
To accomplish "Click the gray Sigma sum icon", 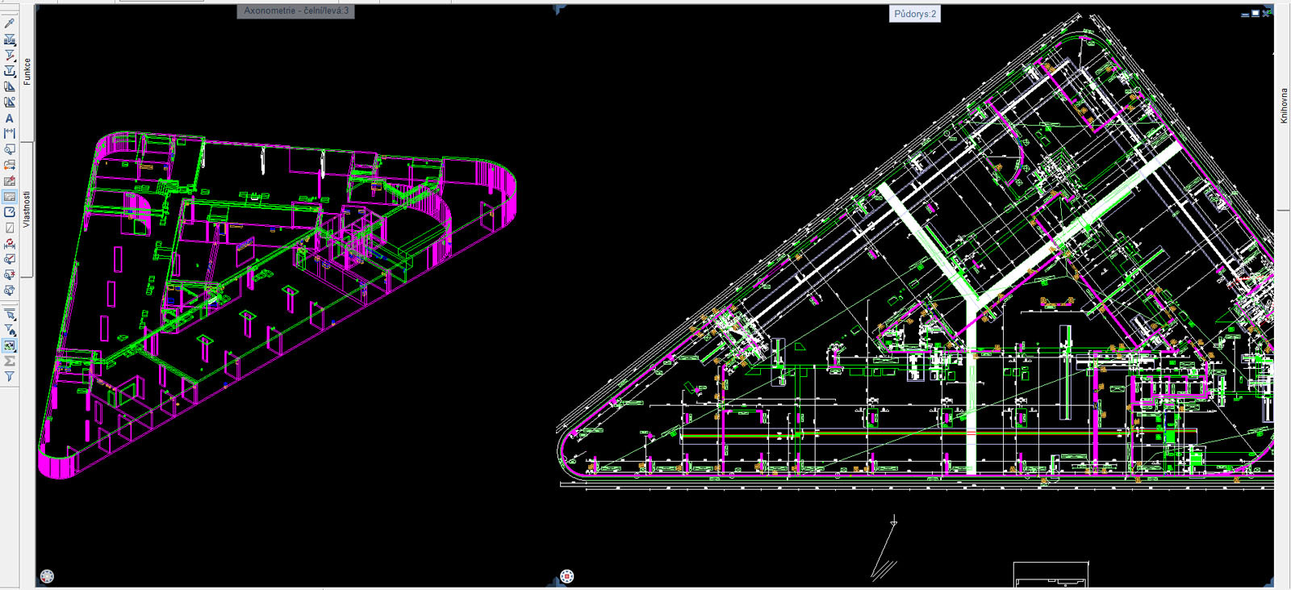I will [10, 362].
